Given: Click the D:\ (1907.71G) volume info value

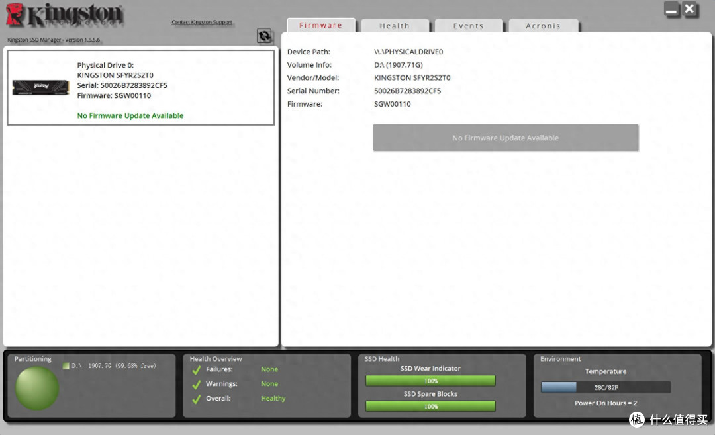Looking at the screenshot, I should [399, 65].
